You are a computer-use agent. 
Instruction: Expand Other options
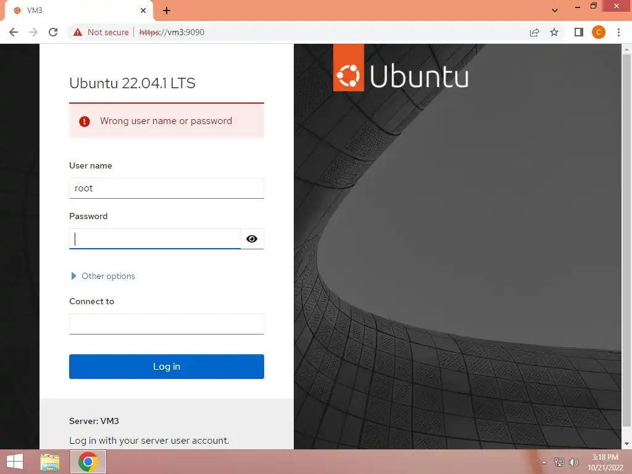coord(103,276)
